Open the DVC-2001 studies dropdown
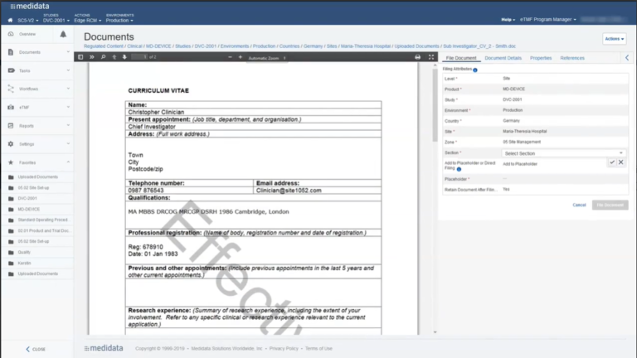This screenshot has width=637, height=358. click(x=56, y=20)
